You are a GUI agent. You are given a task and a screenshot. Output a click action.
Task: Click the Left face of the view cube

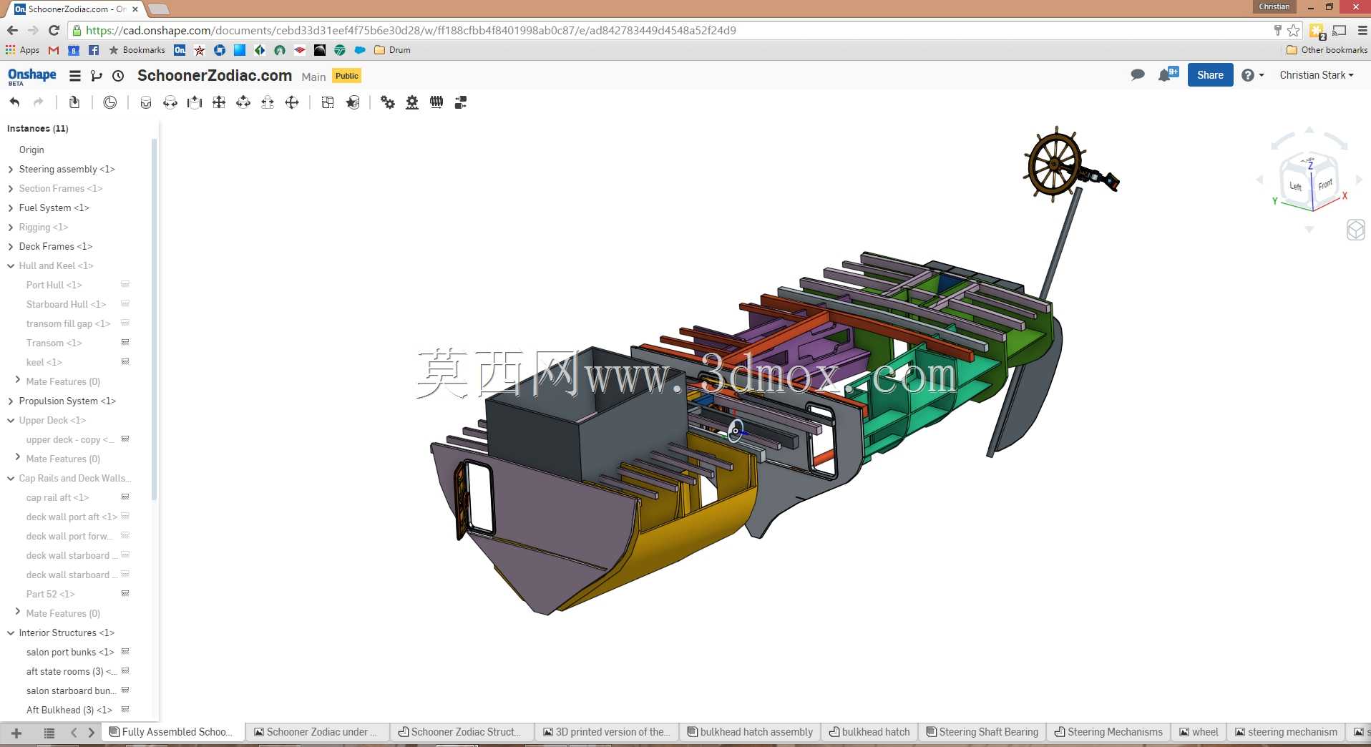[x=1295, y=186]
